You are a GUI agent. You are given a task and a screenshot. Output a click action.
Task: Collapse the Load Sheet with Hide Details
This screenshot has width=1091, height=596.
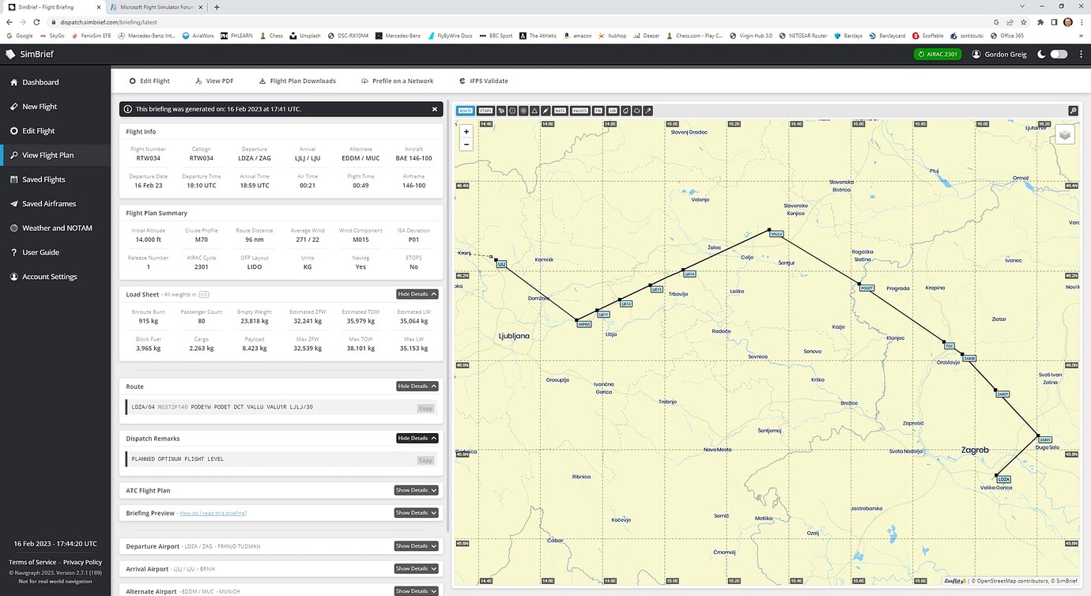coord(417,293)
